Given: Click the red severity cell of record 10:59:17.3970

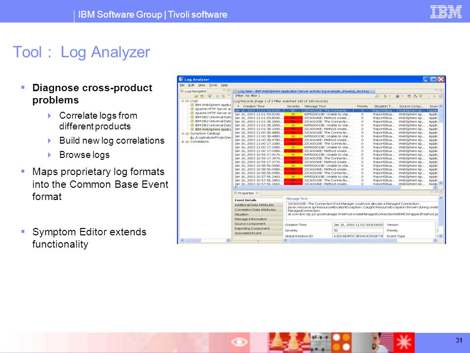Looking at the screenshot, I should point(293,158).
